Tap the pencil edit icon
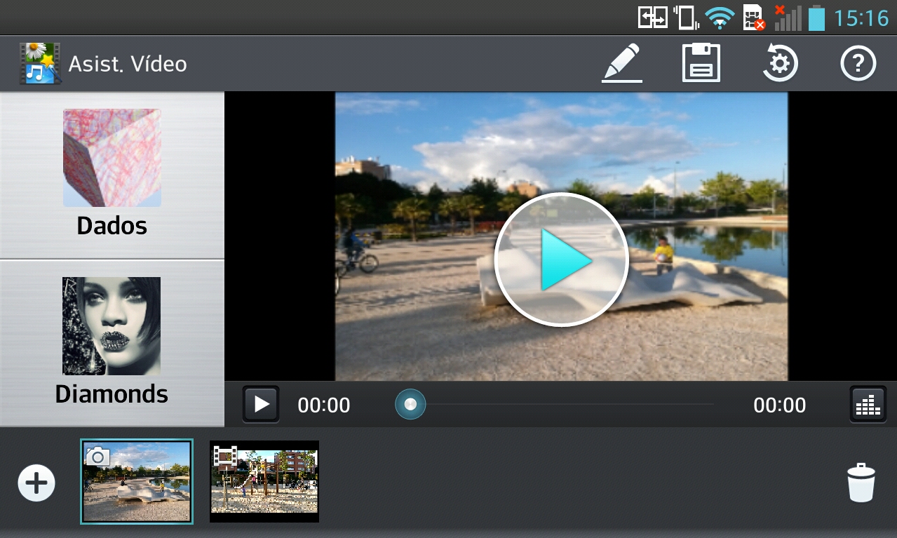This screenshot has height=538, width=897. (622, 63)
